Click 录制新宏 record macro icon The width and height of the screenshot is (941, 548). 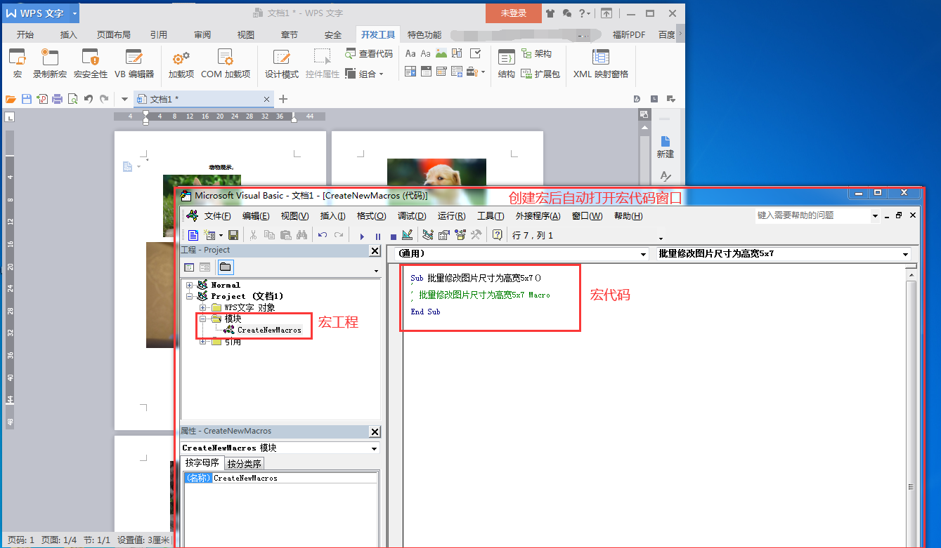click(50, 64)
